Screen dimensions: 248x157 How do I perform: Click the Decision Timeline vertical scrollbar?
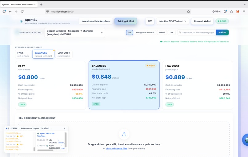tap(66, 140)
